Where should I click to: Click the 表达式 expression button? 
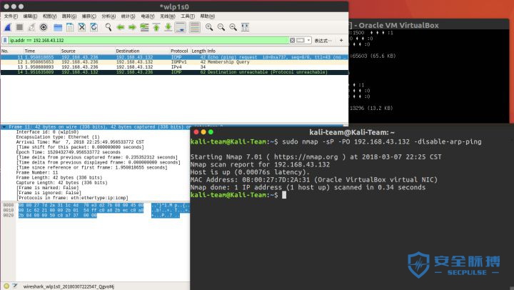click(x=323, y=41)
